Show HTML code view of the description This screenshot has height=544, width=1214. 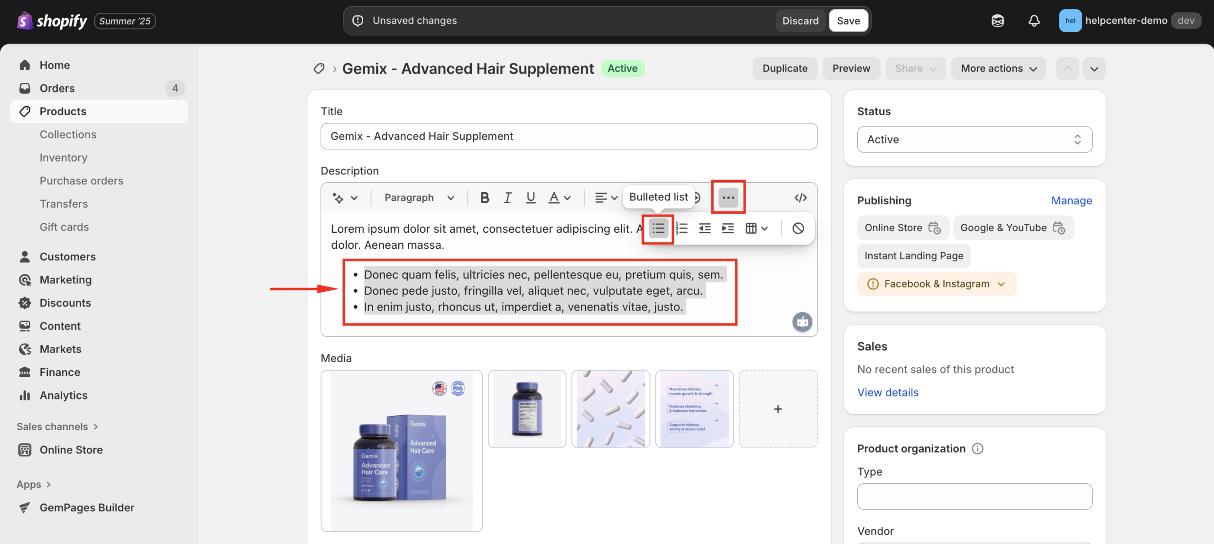tap(800, 198)
